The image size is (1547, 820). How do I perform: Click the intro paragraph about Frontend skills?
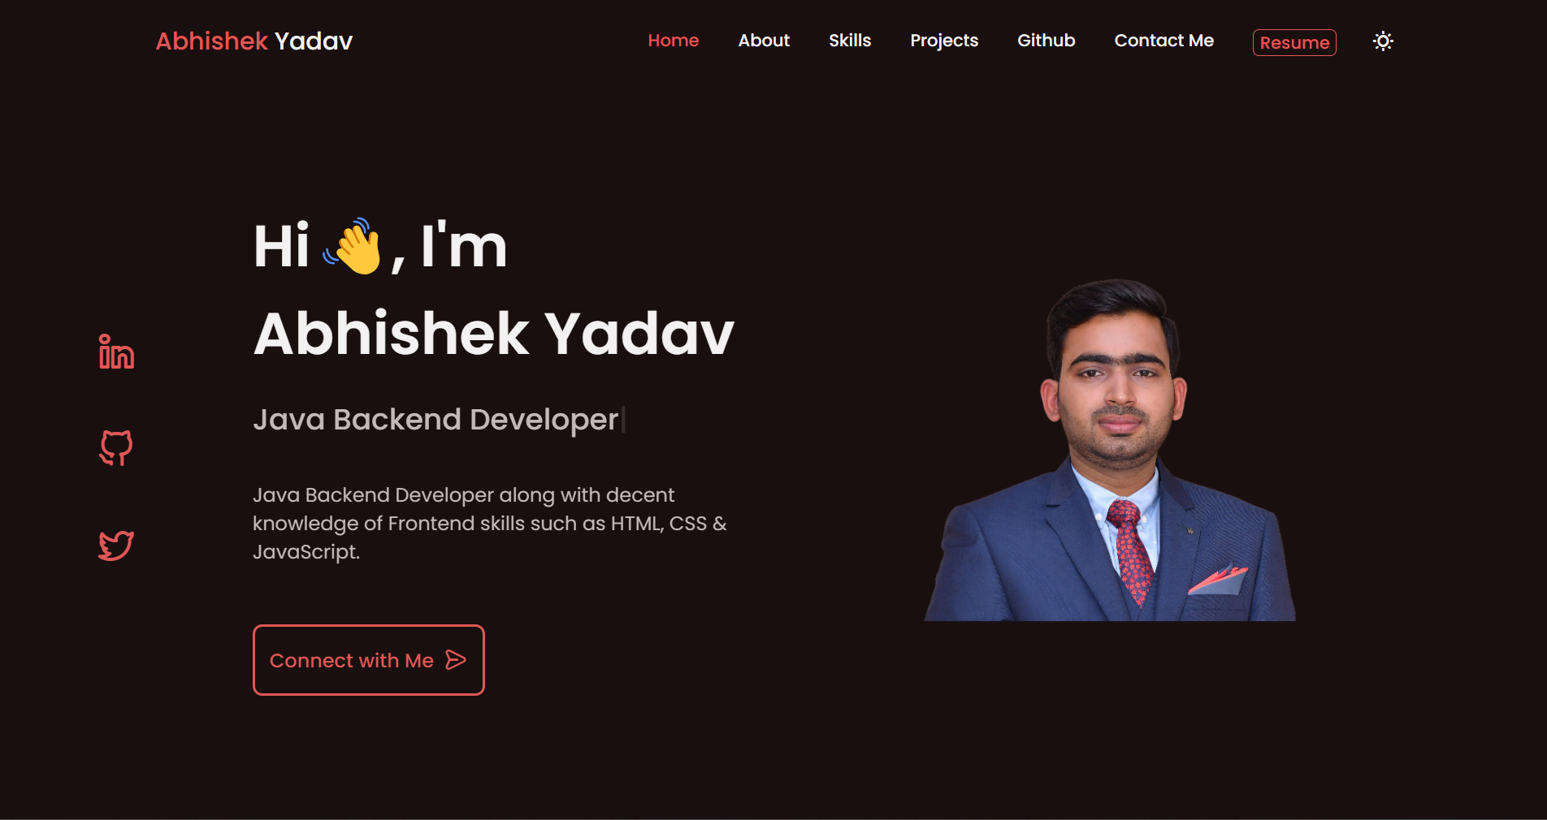tap(490, 524)
